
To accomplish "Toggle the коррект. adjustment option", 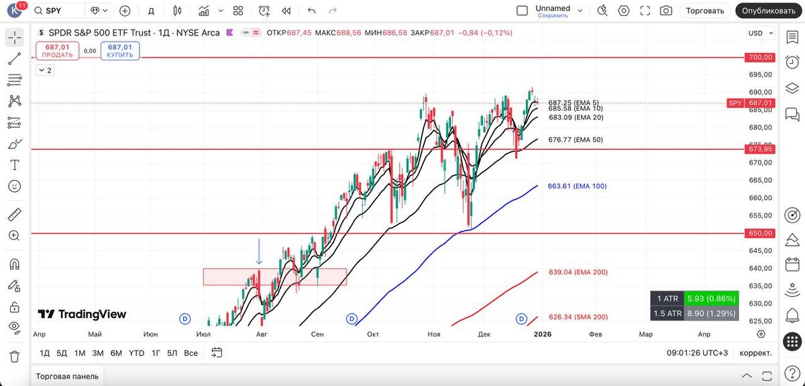I will click(x=755, y=352).
